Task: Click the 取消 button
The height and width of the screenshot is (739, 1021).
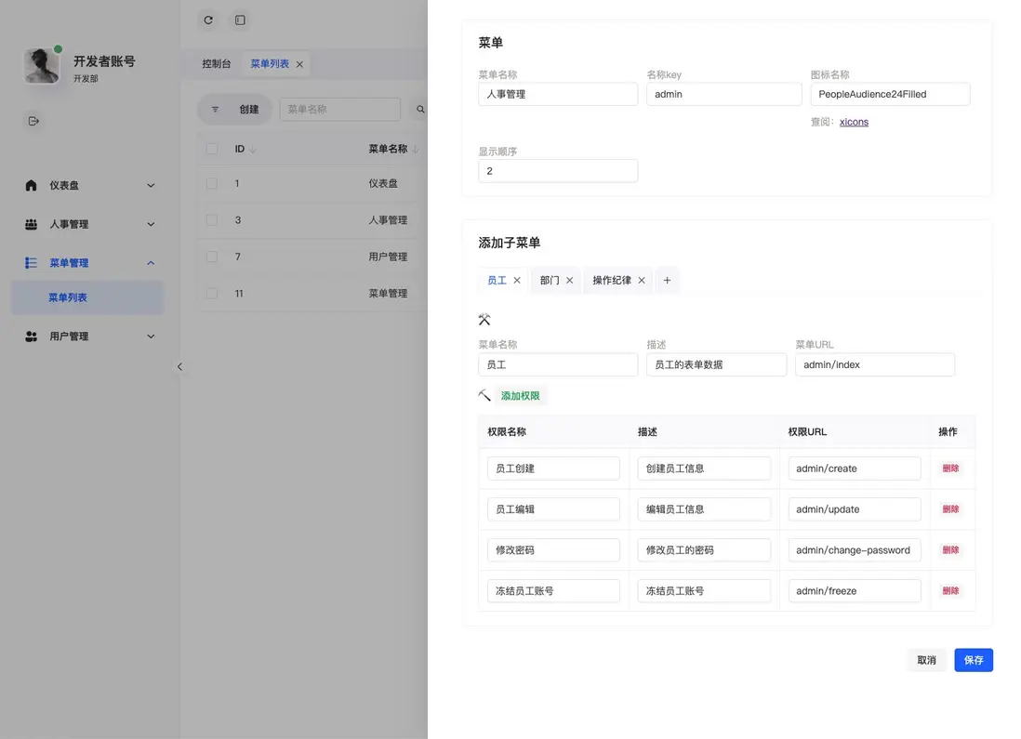Action: (926, 660)
